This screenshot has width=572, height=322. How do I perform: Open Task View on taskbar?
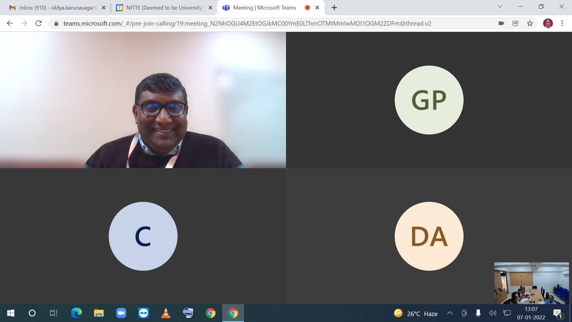pos(54,313)
